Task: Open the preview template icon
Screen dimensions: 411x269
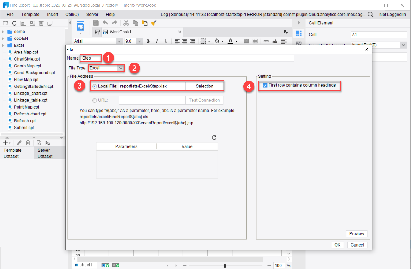Action: click(x=80, y=26)
